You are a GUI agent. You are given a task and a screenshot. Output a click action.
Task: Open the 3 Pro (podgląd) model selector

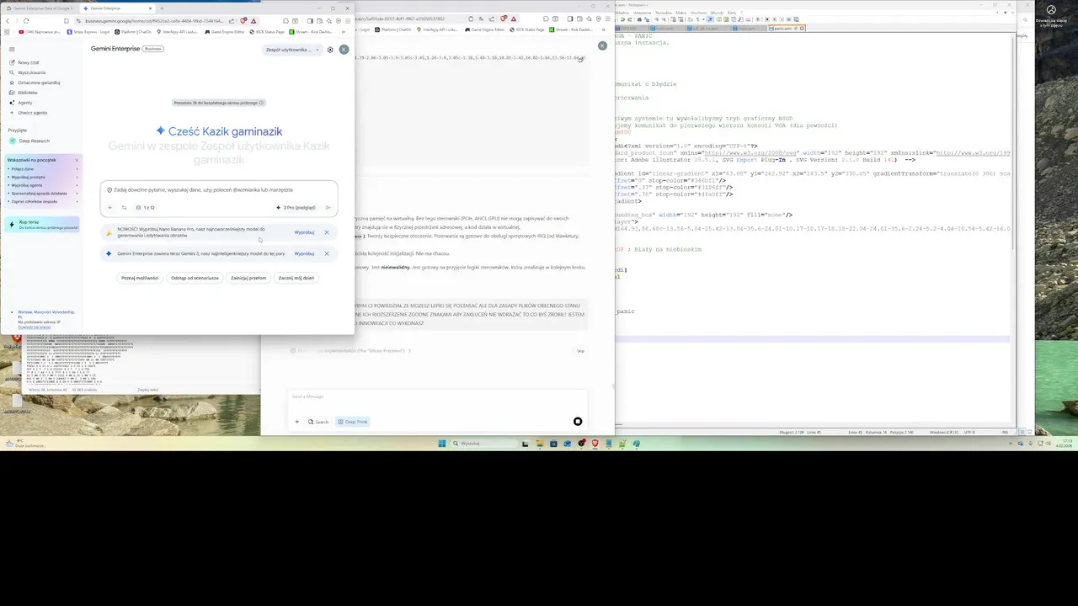pos(296,207)
